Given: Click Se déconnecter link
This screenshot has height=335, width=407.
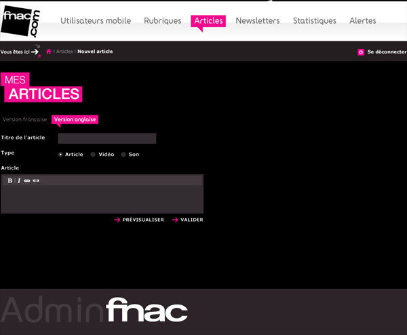Looking at the screenshot, I should click(x=387, y=52).
